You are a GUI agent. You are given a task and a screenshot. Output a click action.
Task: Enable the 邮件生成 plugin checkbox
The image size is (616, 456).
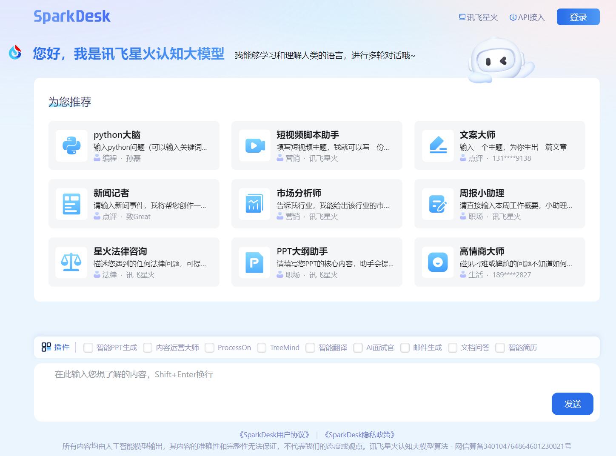click(x=405, y=348)
